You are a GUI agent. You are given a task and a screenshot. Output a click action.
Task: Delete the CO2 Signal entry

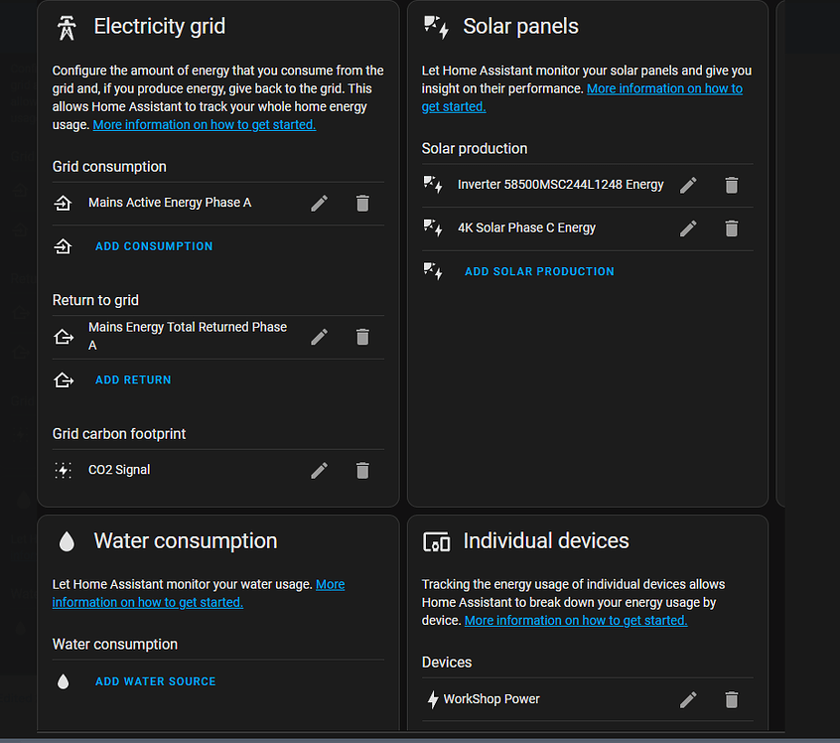[362, 470]
